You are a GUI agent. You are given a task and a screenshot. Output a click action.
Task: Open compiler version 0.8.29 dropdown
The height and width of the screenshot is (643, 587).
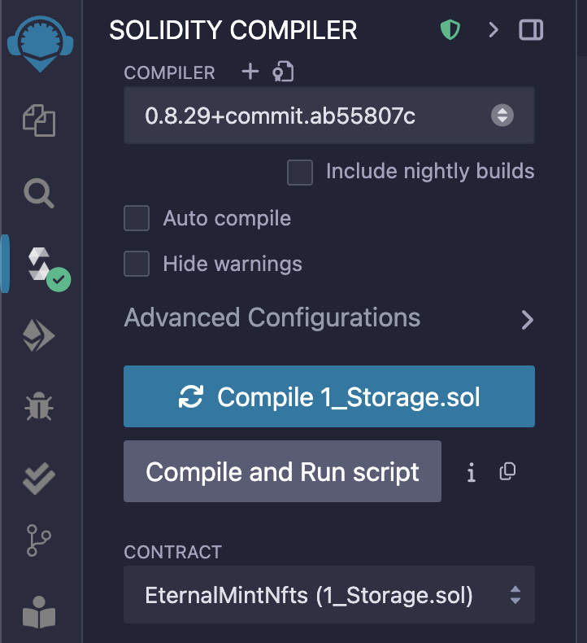(329, 116)
